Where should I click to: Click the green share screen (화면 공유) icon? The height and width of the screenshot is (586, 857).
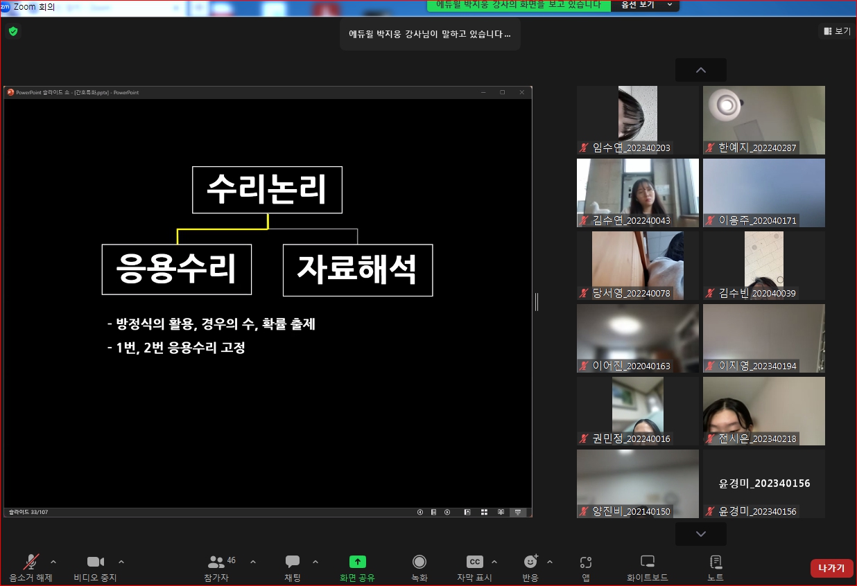click(x=357, y=562)
